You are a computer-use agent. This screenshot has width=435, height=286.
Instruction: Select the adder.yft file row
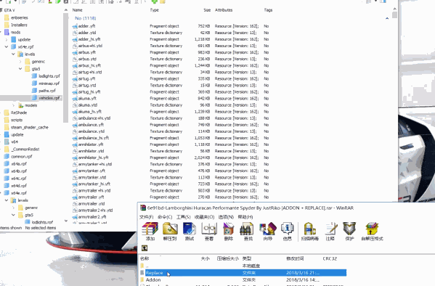coord(171,26)
